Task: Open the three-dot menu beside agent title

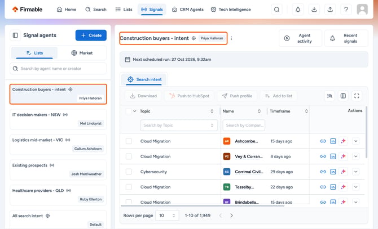Action: pos(231,38)
